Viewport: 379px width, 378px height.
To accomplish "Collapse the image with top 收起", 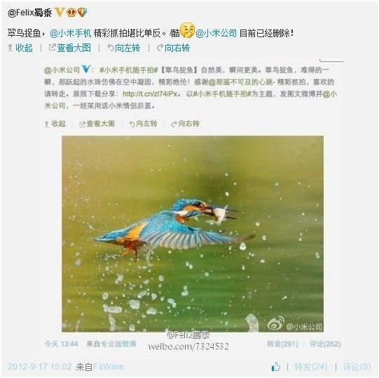I will 20,48.
